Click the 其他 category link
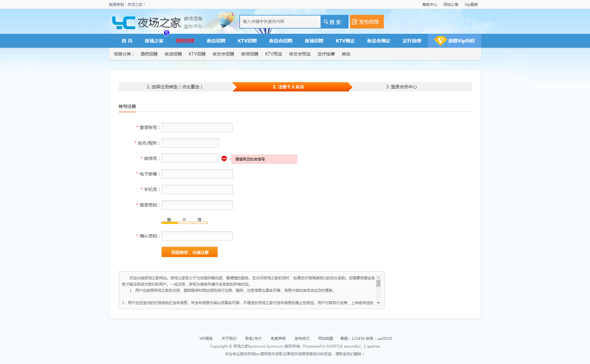590x364 pixels. pyautogui.click(x=346, y=54)
